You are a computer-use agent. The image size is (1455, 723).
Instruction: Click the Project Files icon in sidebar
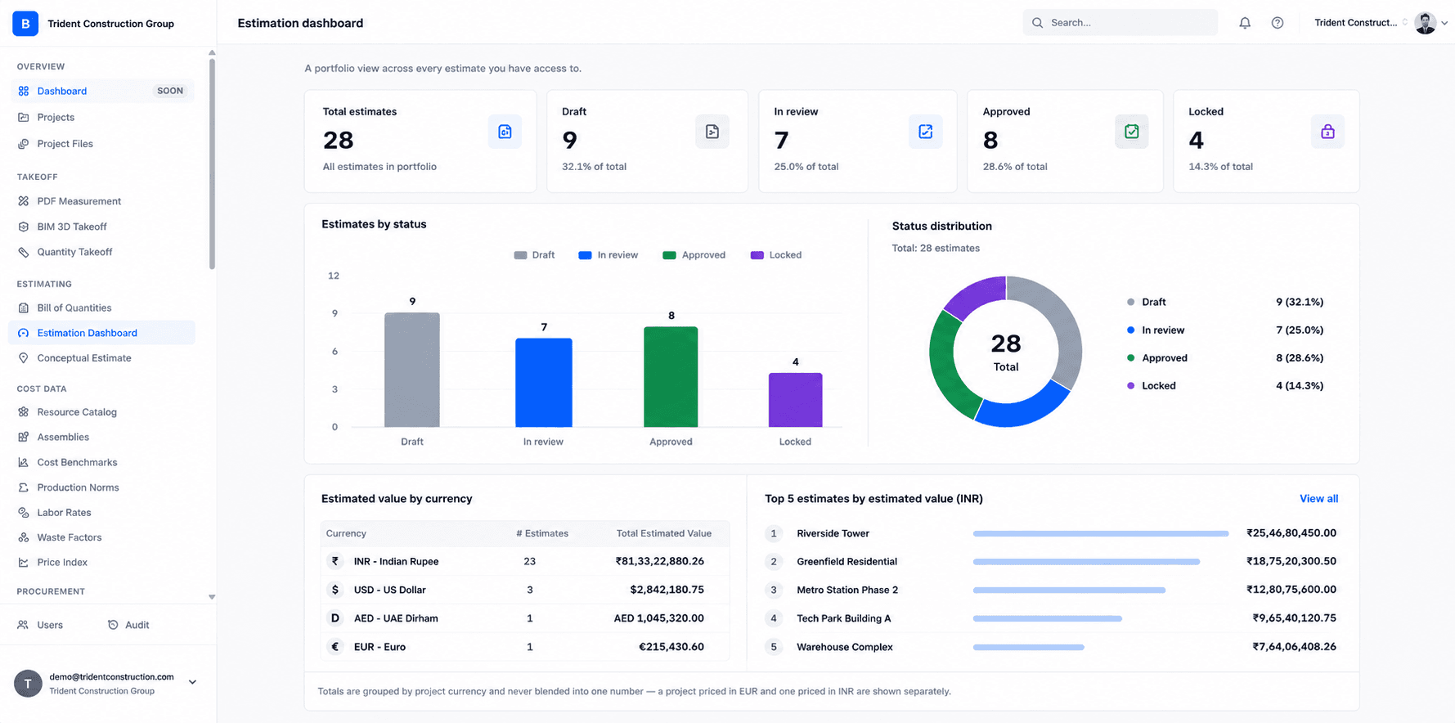pyautogui.click(x=24, y=144)
